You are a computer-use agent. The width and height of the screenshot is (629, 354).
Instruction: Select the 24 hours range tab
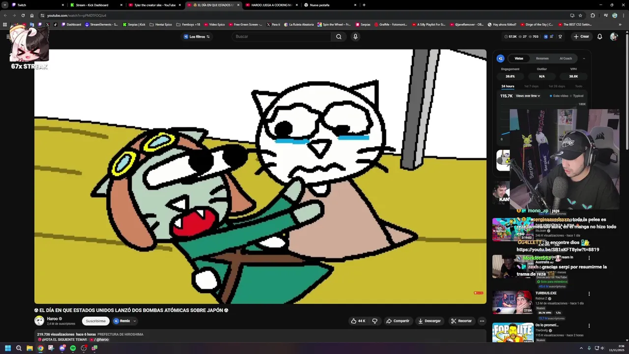click(x=508, y=87)
